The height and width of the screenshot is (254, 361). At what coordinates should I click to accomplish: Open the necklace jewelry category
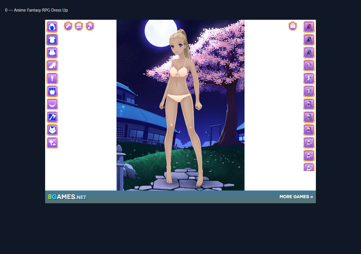52,104
